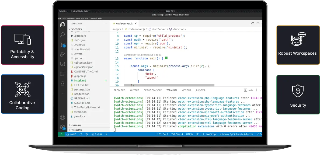Open the Manage gear icon
Image resolution: width=320 pixels, height=157 pixels.
click(63, 127)
